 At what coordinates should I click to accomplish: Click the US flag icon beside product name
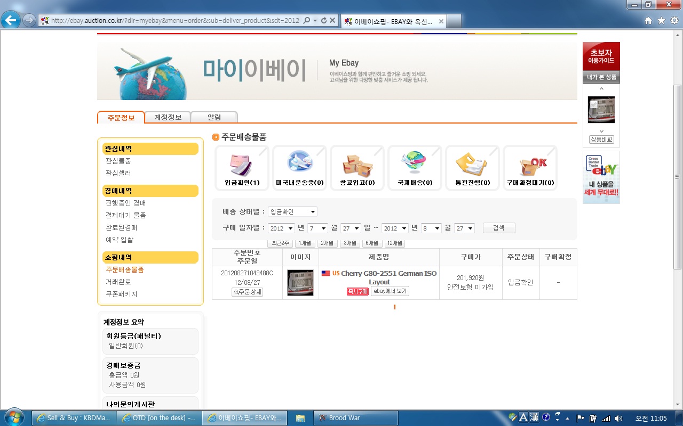pyautogui.click(x=325, y=273)
